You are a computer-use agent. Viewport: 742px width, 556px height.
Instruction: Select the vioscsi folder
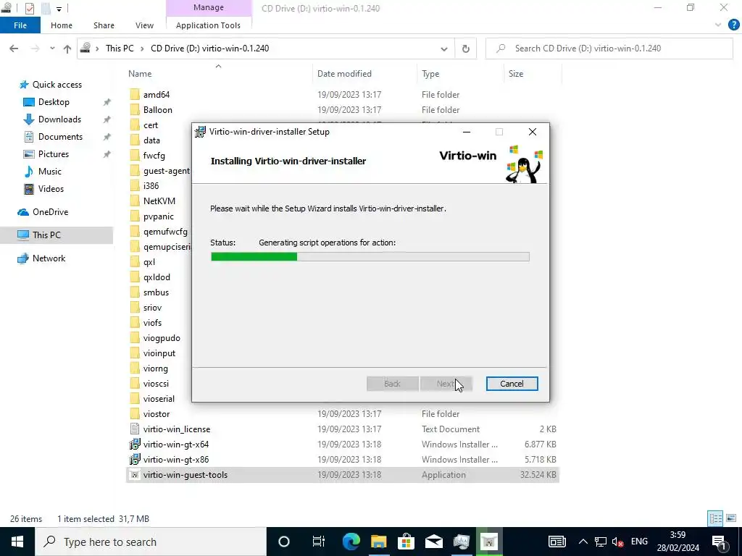[x=156, y=384]
